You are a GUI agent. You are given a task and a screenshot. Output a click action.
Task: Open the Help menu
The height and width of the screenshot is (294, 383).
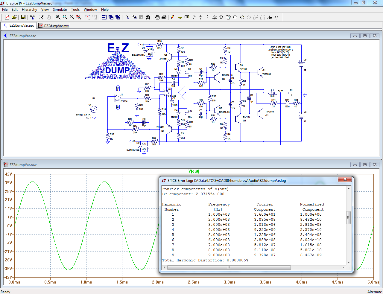(x=105, y=10)
